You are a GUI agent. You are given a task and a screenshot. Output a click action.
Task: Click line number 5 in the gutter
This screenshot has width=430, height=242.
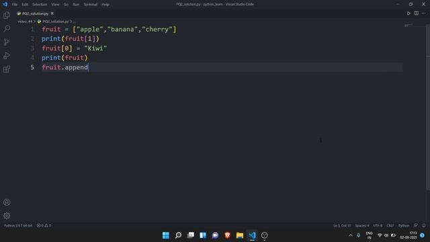pos(32,67)
